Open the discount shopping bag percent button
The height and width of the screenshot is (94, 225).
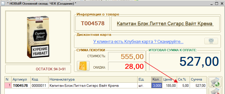point(83,66)
